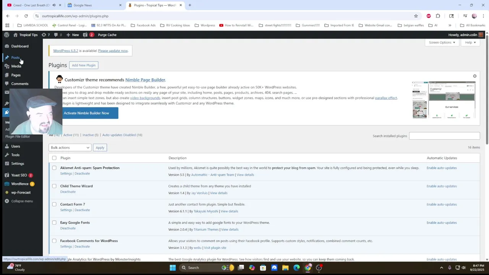Image resolution: width=489 pixels, height=275 pixels.
Task: Open browser extensions puzzle icon
Action: pos(438,16)
